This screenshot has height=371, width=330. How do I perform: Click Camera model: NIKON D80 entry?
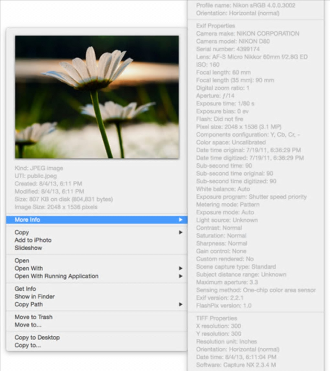coord(233,41)
